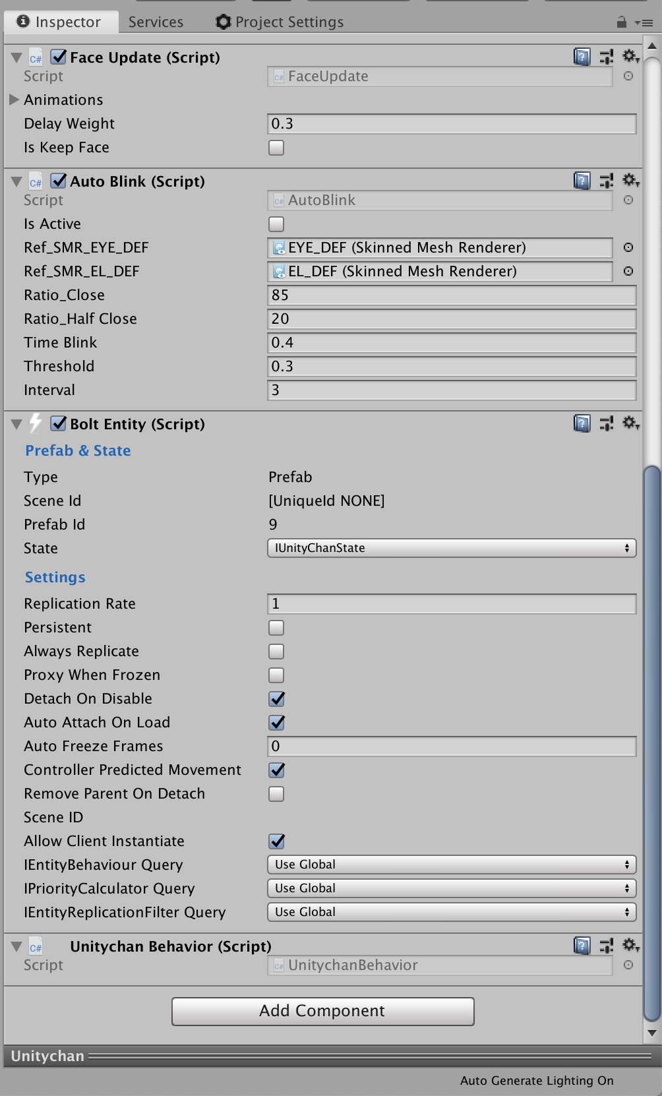Click the Inspector vertical scrollbar thumb
662x1096 pixels.
pos(652,743)
